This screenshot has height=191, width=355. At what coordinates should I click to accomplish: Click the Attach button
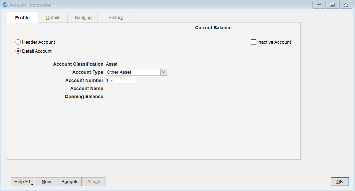pyautogui.click(x=94, y=181)
